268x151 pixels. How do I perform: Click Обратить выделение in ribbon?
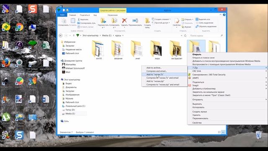pyautogui.click(x=206, y=26)
